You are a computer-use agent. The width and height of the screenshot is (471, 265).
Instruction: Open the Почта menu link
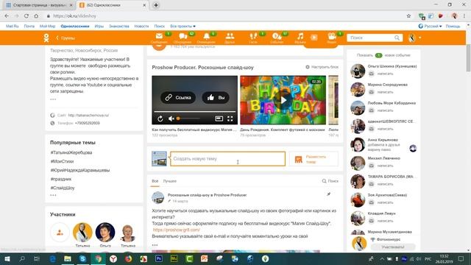29,26
